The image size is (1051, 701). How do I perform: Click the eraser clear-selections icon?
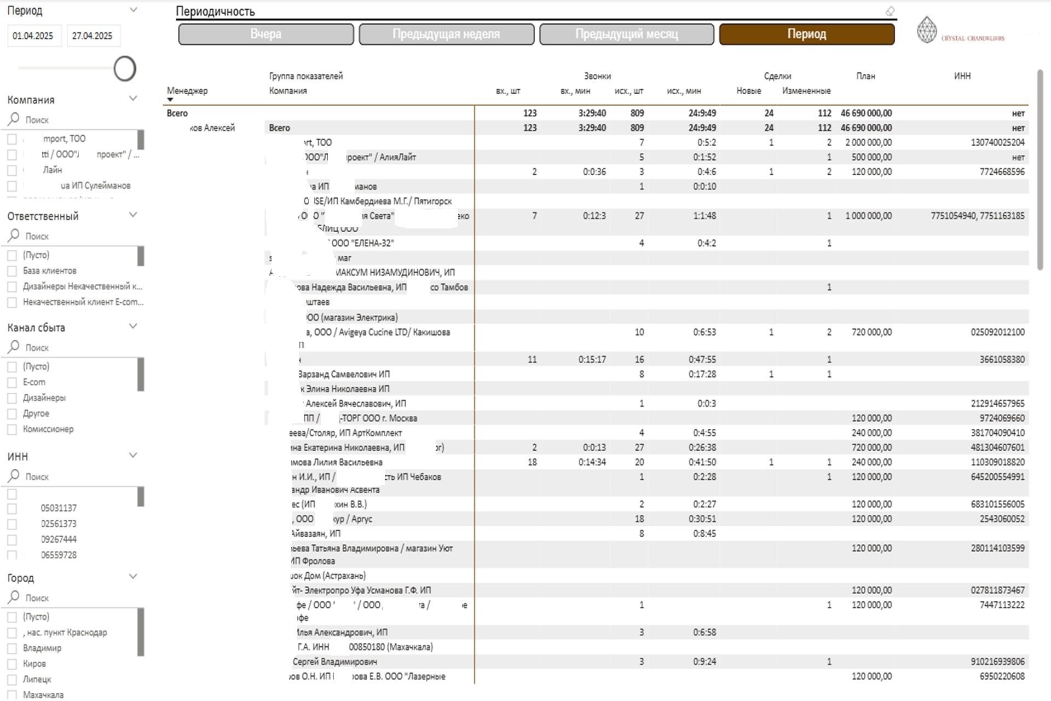pyautogui.click(x=890, y=11)
